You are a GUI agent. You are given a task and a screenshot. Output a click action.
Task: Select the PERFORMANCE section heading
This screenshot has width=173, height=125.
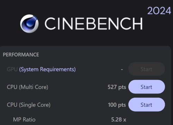pyautogui.click(x=21, y=55)
